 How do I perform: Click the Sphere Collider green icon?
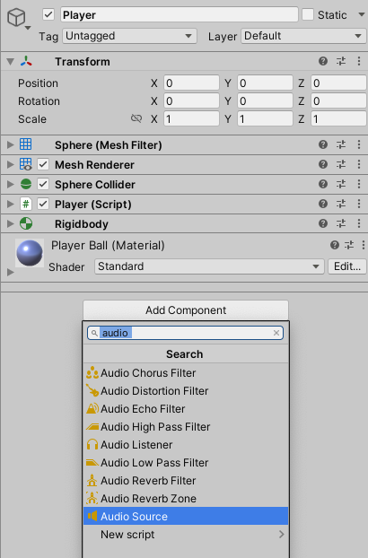click(26, 184)
